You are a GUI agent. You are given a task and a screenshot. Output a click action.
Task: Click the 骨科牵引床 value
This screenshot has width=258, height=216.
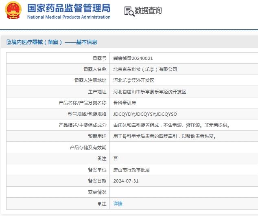(x=125, y=103)
